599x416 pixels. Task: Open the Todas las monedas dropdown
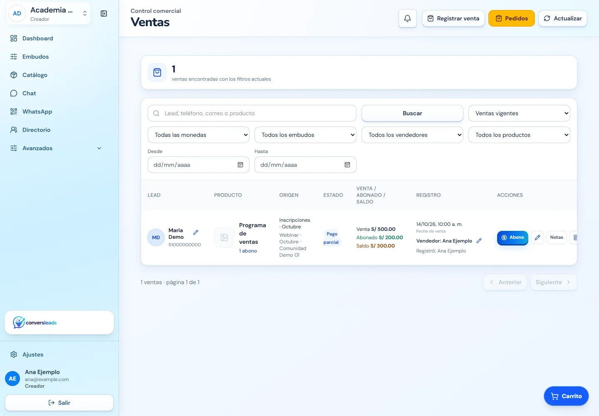198,135
